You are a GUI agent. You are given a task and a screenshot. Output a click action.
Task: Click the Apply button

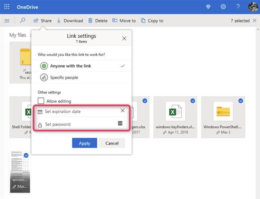click(x=85, y=143)
